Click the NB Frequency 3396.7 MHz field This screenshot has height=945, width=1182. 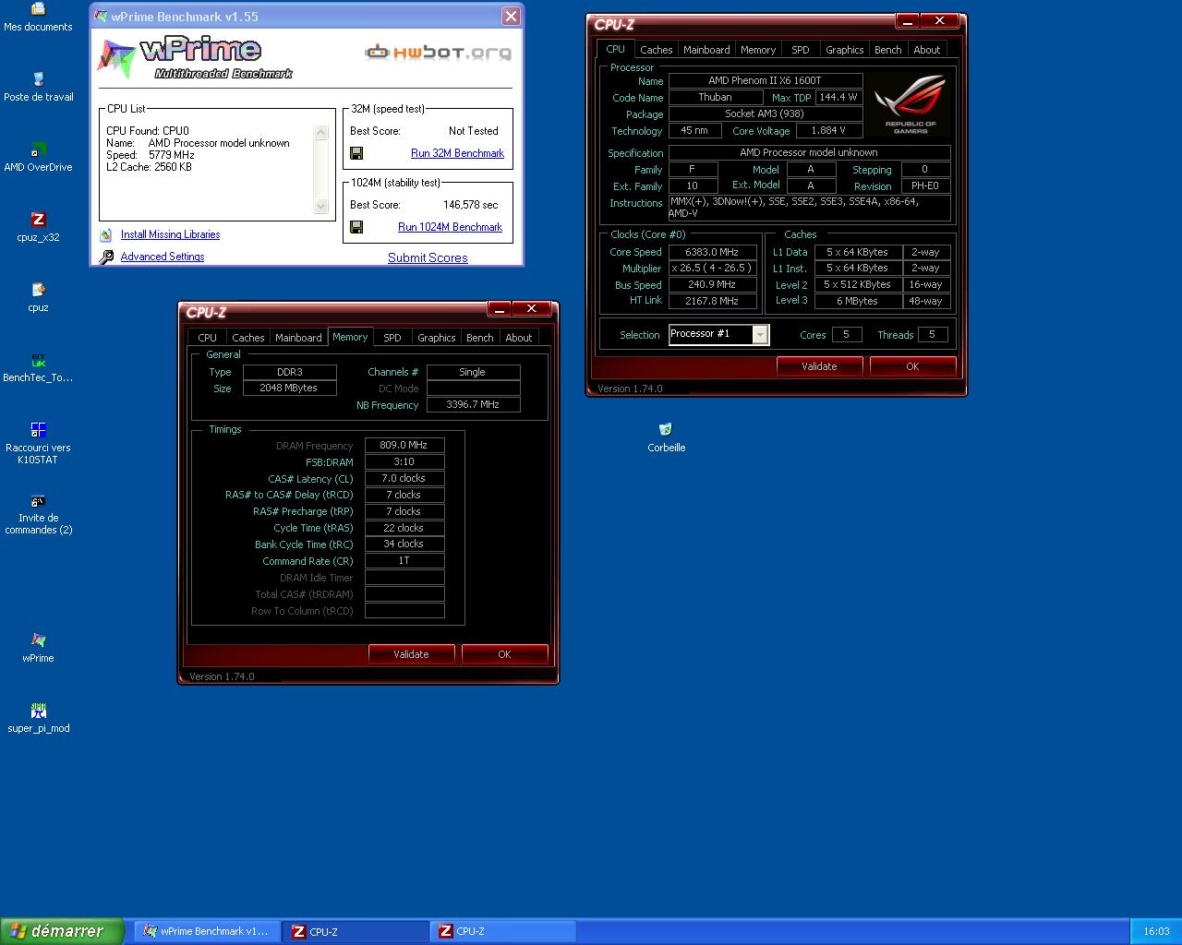coord(473,404)
